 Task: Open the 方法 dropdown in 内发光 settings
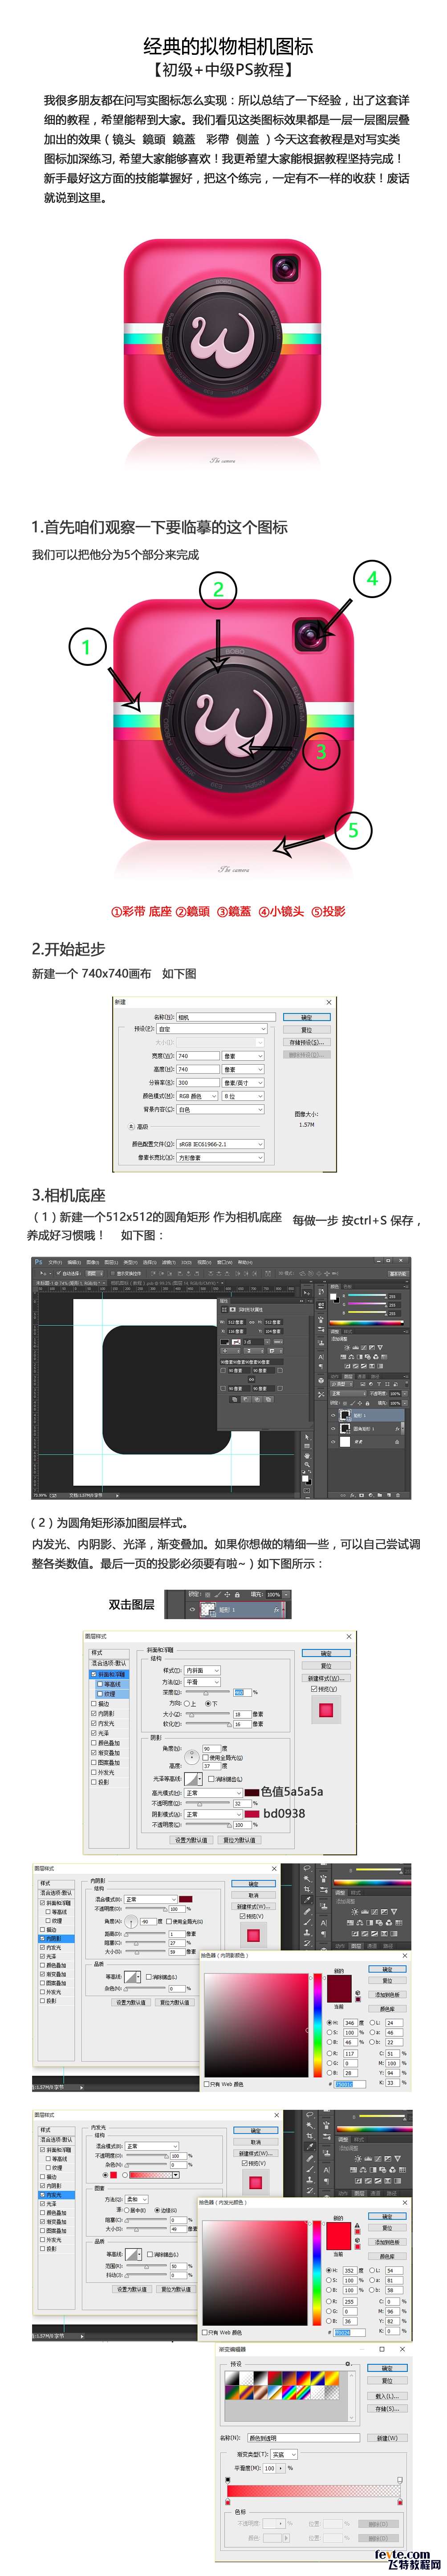[136, 2199]
